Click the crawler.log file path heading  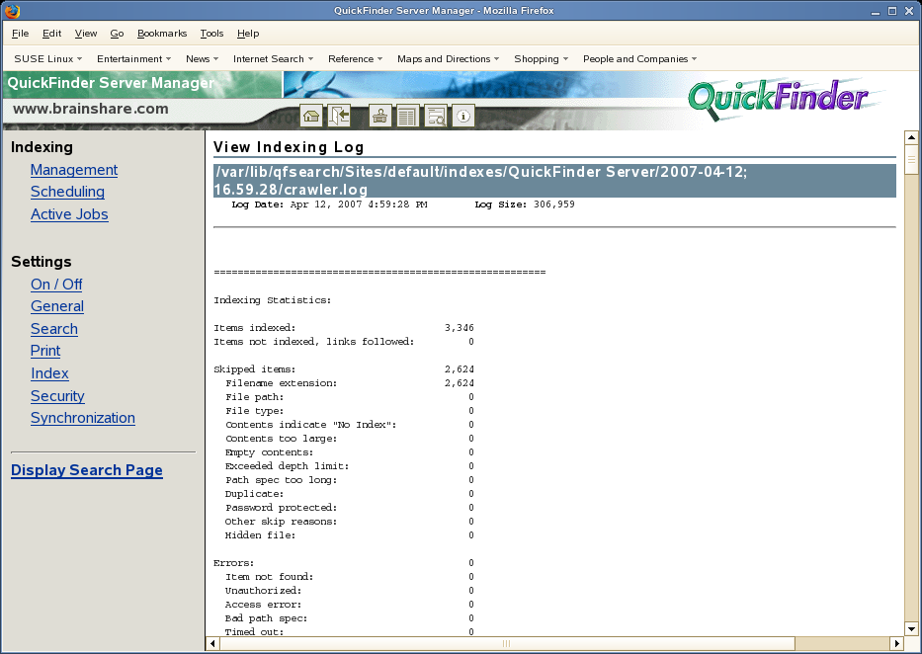coord(554,181)
